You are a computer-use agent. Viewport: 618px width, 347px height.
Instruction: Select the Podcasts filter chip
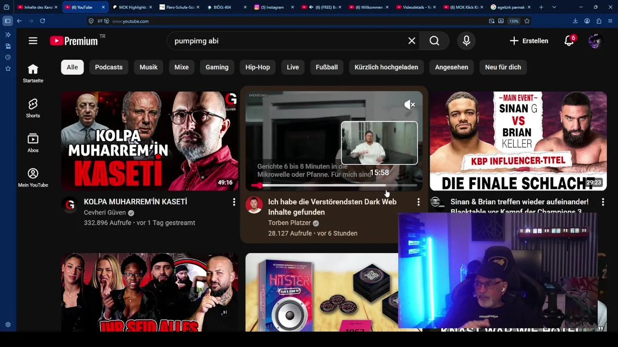tap(109, 67)
